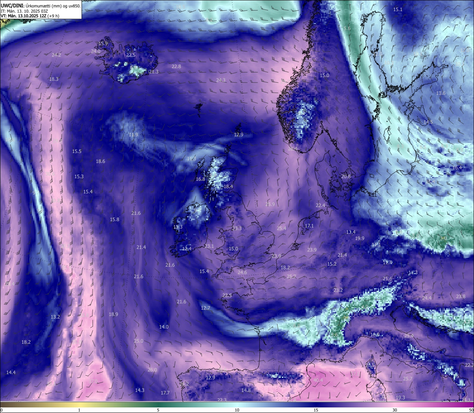Click the map value '25.0'
This screenshot has height=413, width=474.
point(138,341)
